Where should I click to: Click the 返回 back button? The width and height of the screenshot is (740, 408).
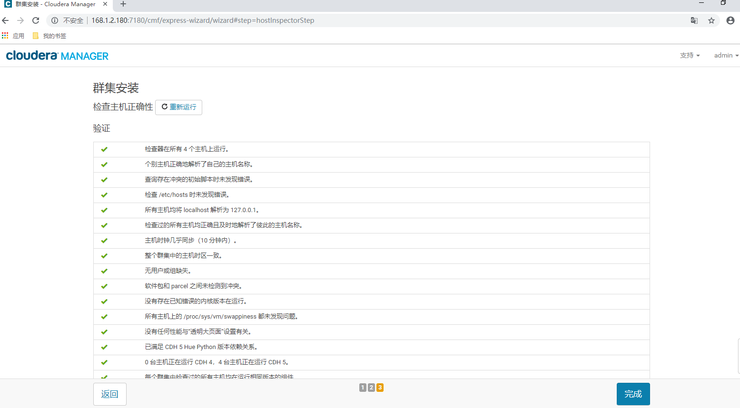pos(110,394)
